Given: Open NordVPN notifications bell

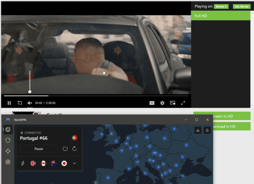Looking at the screenshot, I should click(x=207, y=130).
